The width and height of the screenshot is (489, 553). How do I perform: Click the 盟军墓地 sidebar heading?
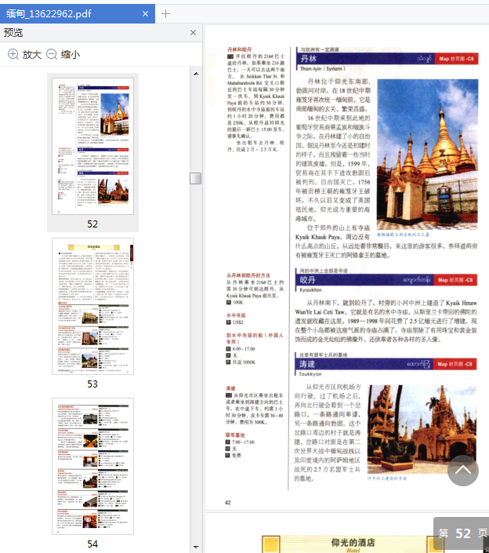tap(235, 435)
